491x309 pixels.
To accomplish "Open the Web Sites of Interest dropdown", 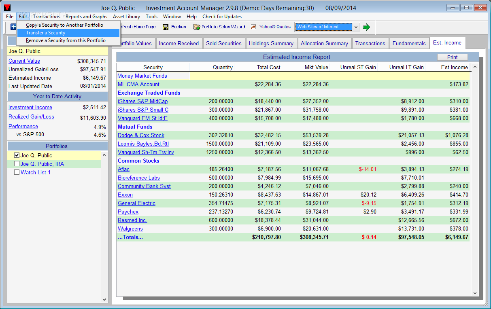I will coord(356,27).
